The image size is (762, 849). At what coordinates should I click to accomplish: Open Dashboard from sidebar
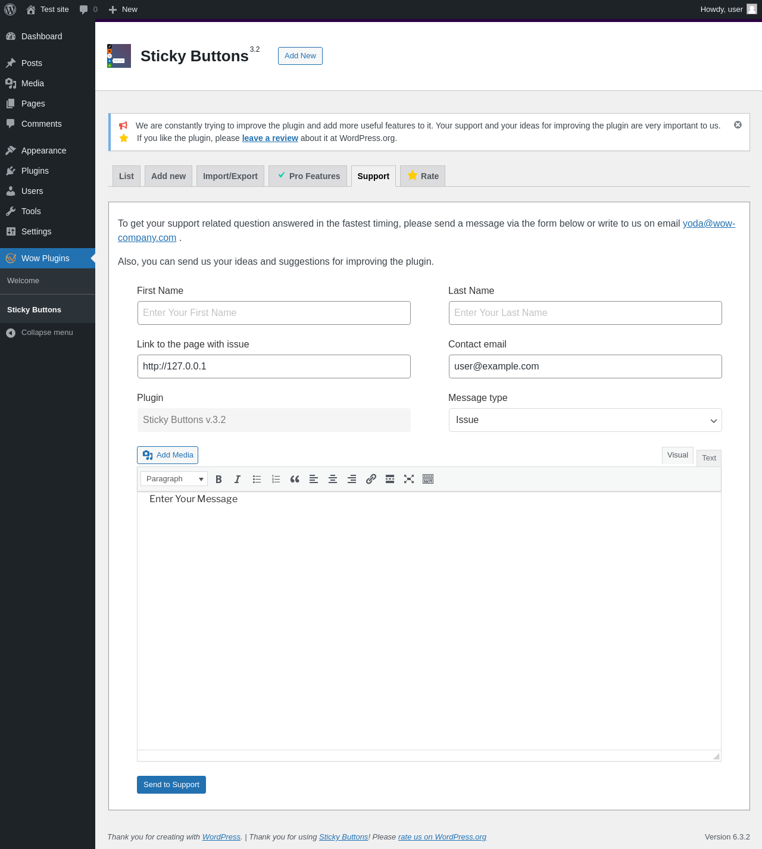48,36
